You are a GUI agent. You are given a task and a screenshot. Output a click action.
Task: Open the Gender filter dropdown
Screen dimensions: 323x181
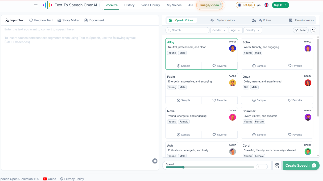click(x=219, y=30)
